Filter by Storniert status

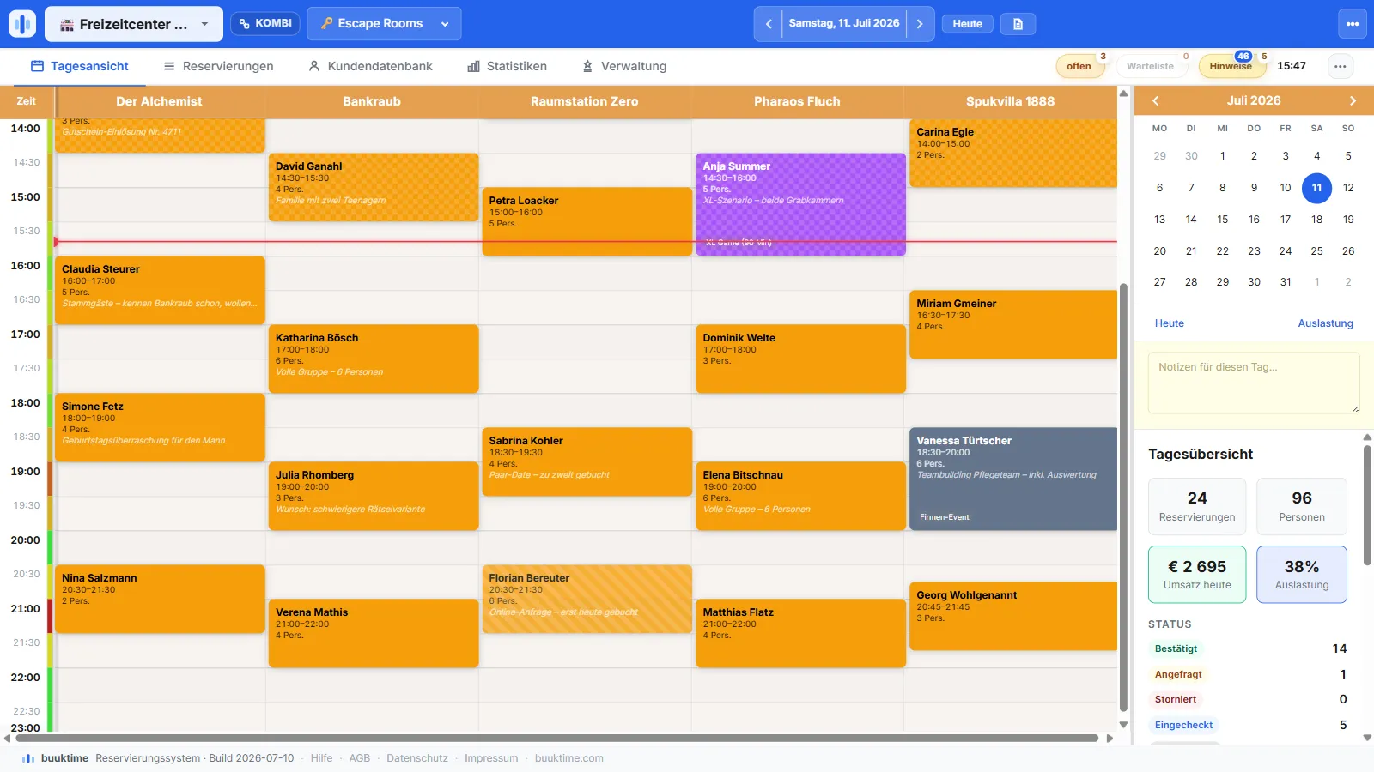(x=1175, y=699)
